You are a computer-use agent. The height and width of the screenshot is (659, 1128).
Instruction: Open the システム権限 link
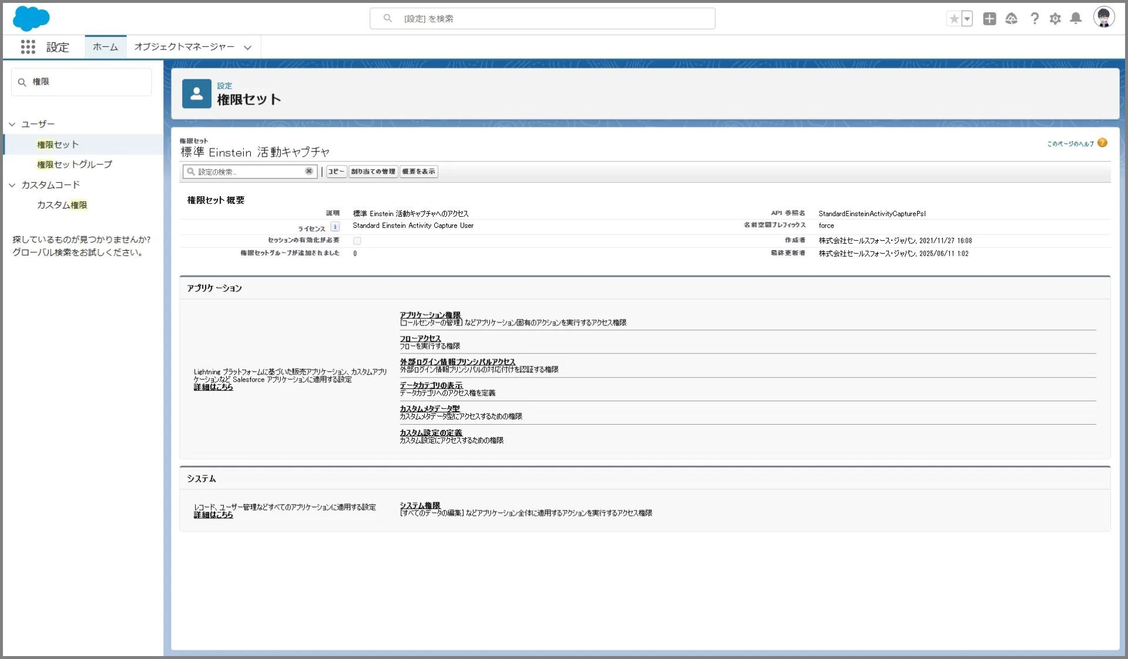coord(420,506)
